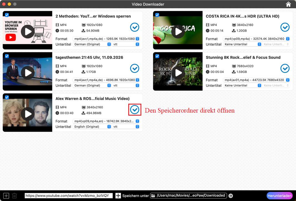Click file size 494.96MB
The image size is (296, 201).
pyautogui.click(x=94, y=113)
